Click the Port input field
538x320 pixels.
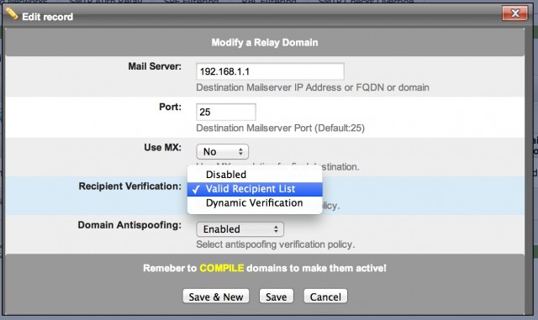(226, 112)
